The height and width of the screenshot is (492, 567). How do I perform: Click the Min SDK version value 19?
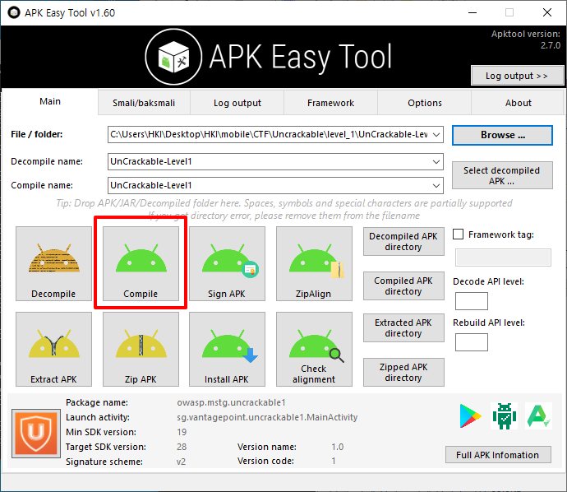click(x=182, y=432)
